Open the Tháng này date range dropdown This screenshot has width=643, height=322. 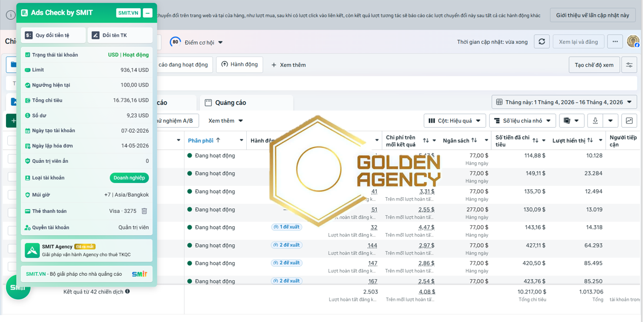(564, 102)
